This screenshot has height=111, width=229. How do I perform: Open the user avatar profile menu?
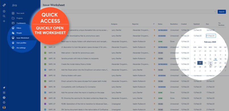pyautogui.click(x=4, y=108)
